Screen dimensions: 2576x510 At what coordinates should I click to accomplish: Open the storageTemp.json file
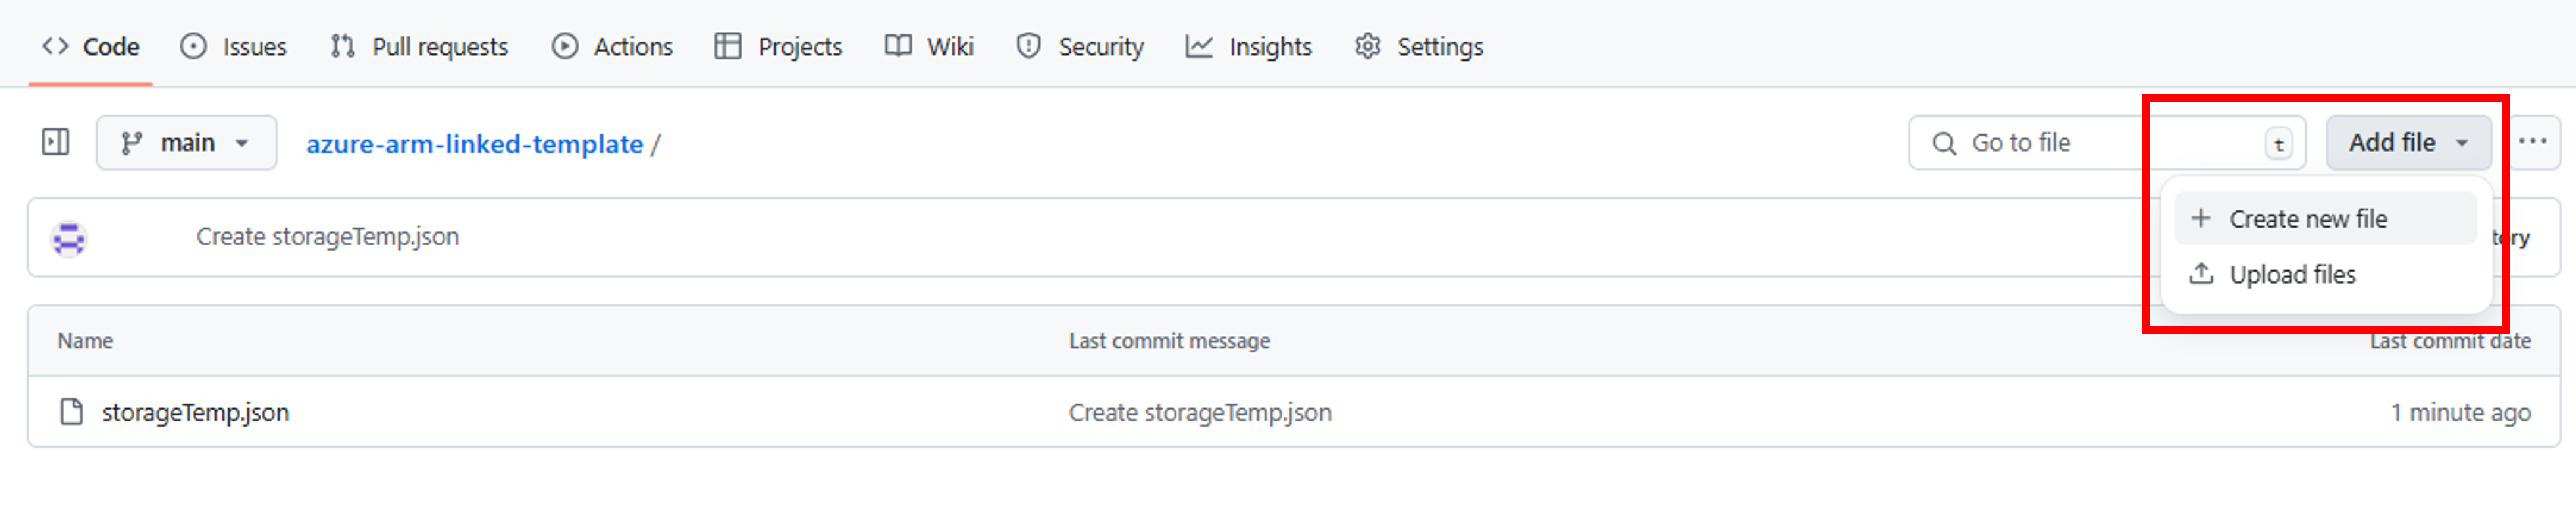(x=196, y=412)
